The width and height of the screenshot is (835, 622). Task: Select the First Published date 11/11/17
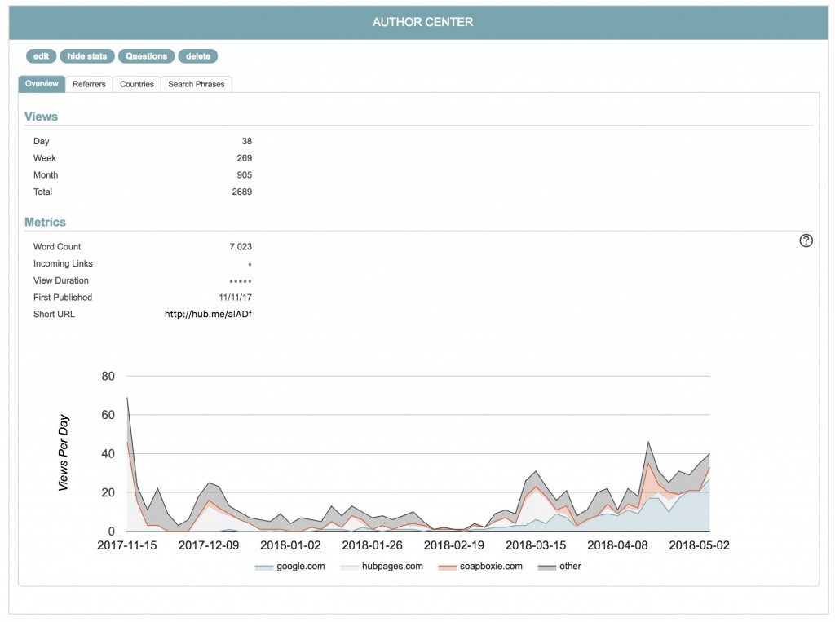pos(236,298)
